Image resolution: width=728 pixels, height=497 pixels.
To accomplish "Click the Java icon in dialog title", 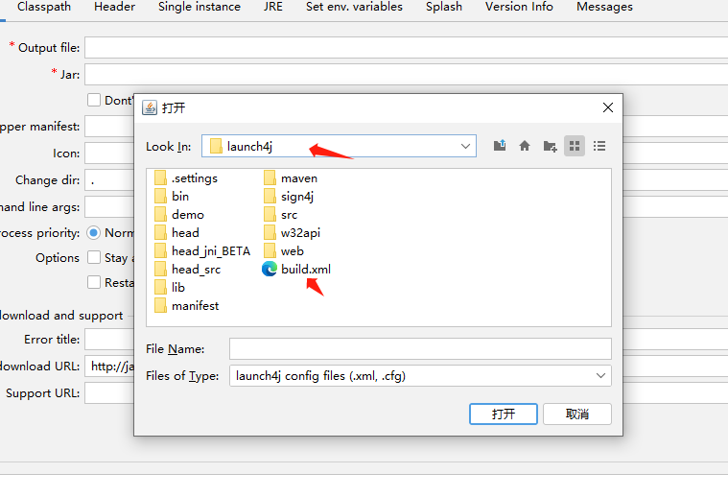I will tap(150, 107).
